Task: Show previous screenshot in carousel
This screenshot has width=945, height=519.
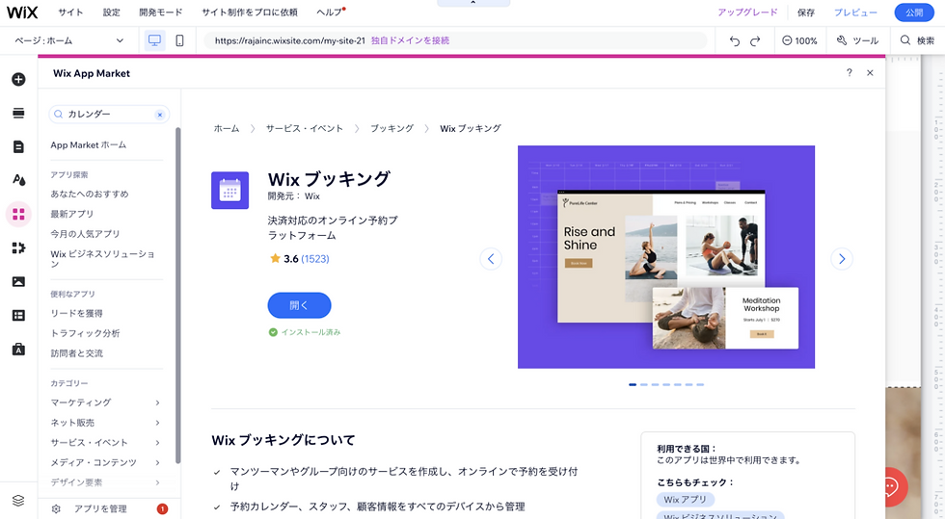Action: [491, 259]
